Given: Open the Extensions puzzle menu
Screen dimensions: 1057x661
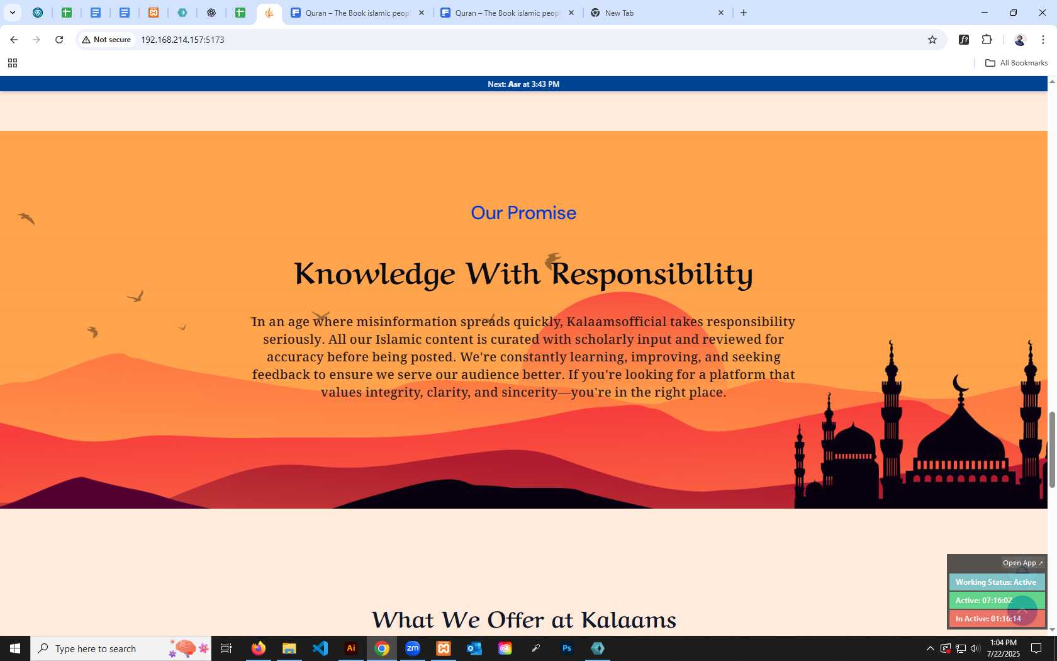Looking at the screenshot, I should (987, 40).
